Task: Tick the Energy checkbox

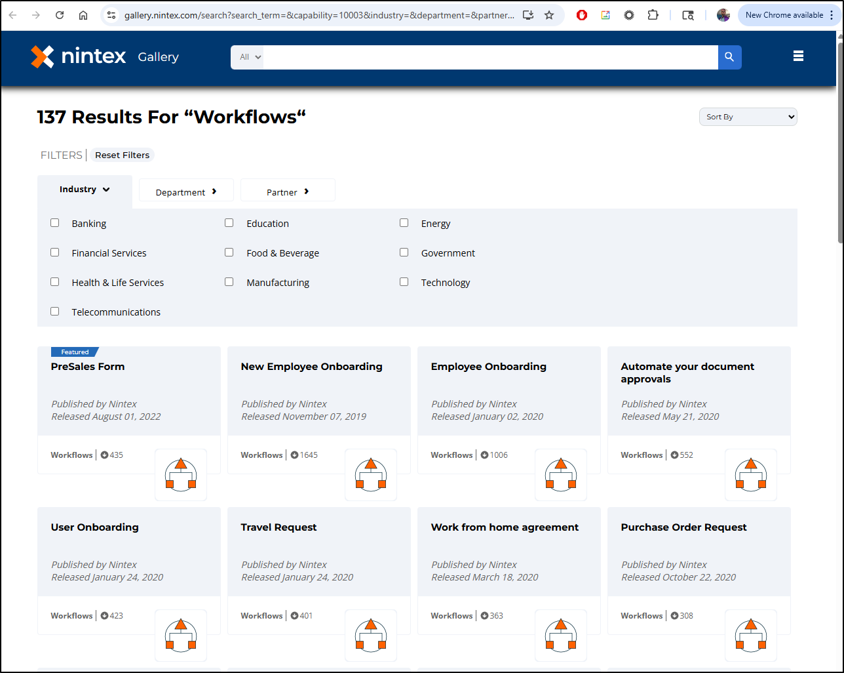Action: 404,223
